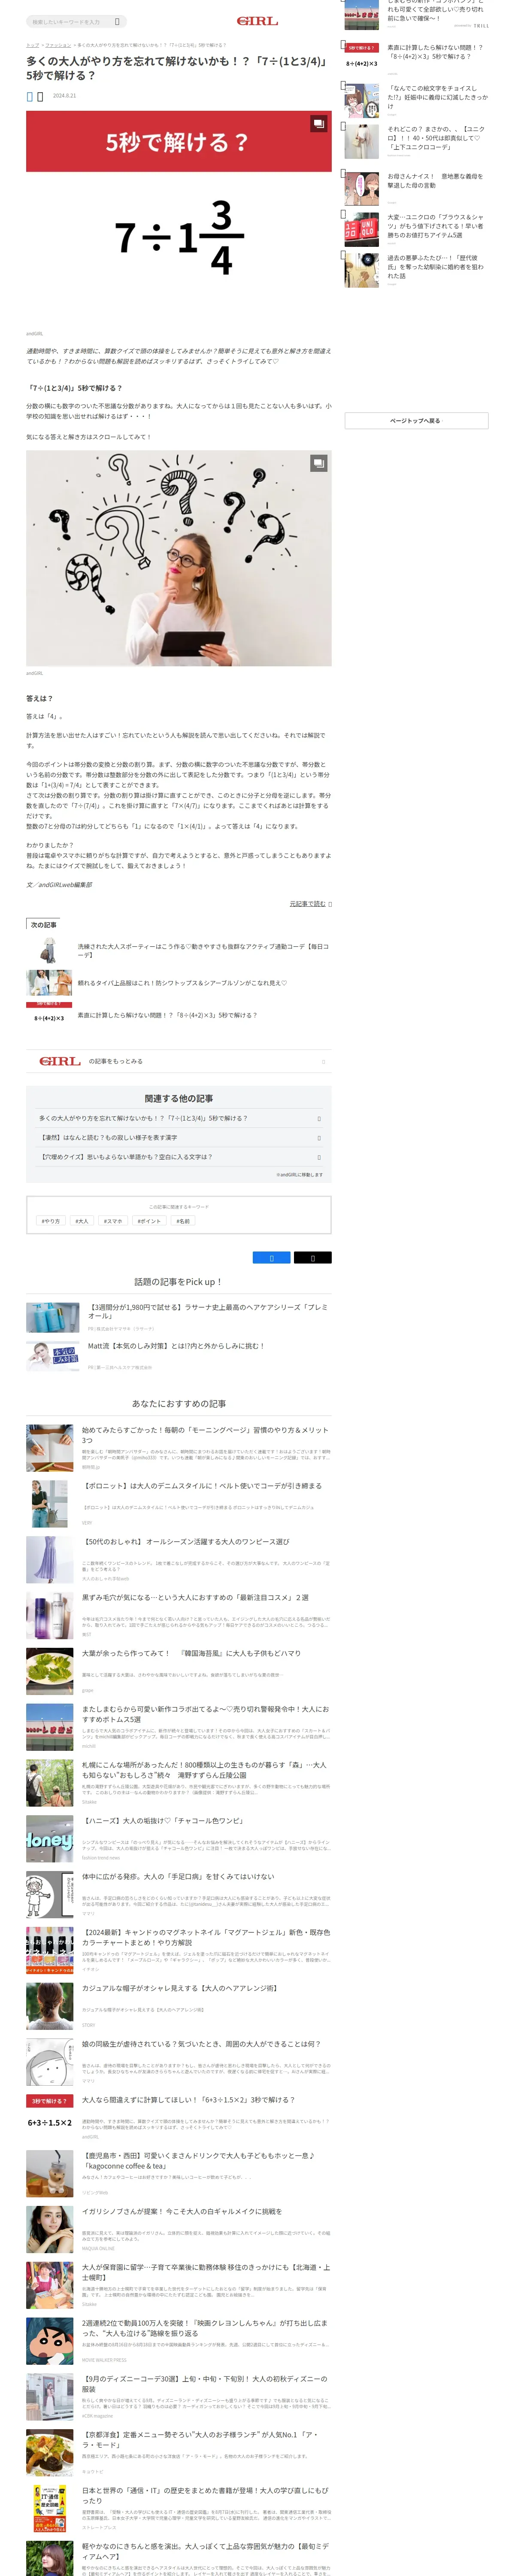This screenshot has width=515, height=2576.
Task: Open recommended article 大葉が余ったら 韓国海苔風
Action: (x=191, y=1653)
